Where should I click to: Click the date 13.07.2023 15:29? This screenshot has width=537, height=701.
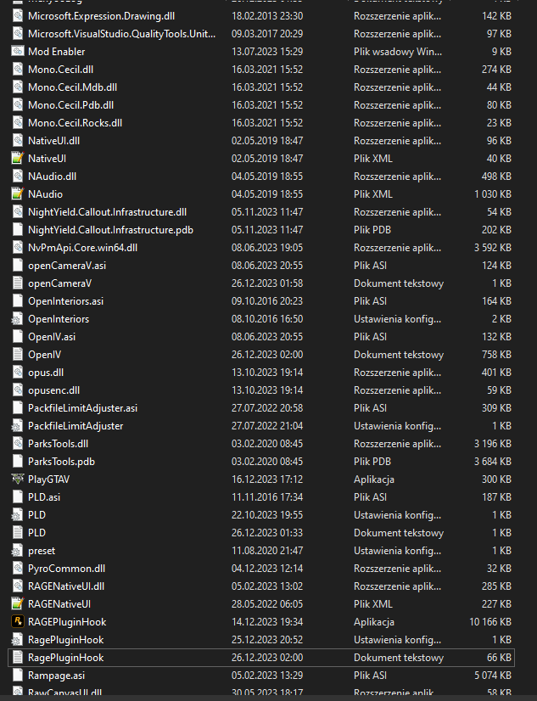point(266,52)
